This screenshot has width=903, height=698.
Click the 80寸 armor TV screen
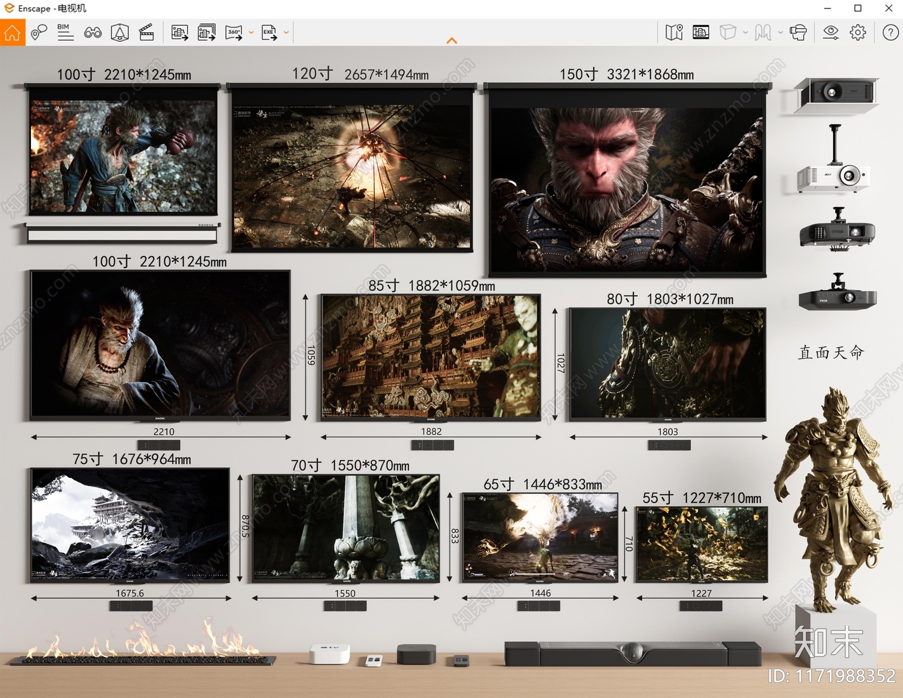(x=668, y=363)
